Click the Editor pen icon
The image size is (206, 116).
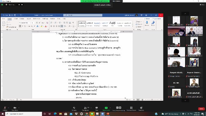click(153, 22)
